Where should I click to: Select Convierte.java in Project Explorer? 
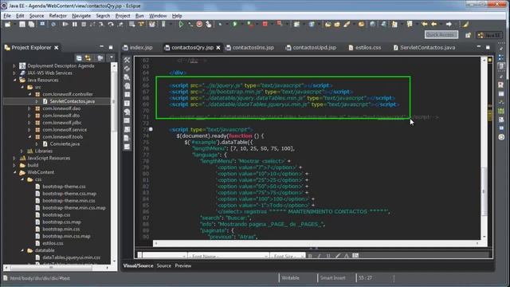pos(65,143)
